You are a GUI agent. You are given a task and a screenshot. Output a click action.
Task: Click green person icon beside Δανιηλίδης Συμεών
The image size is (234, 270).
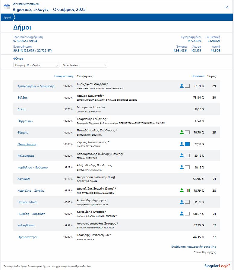pyautogui.click(x=182, y=190)
